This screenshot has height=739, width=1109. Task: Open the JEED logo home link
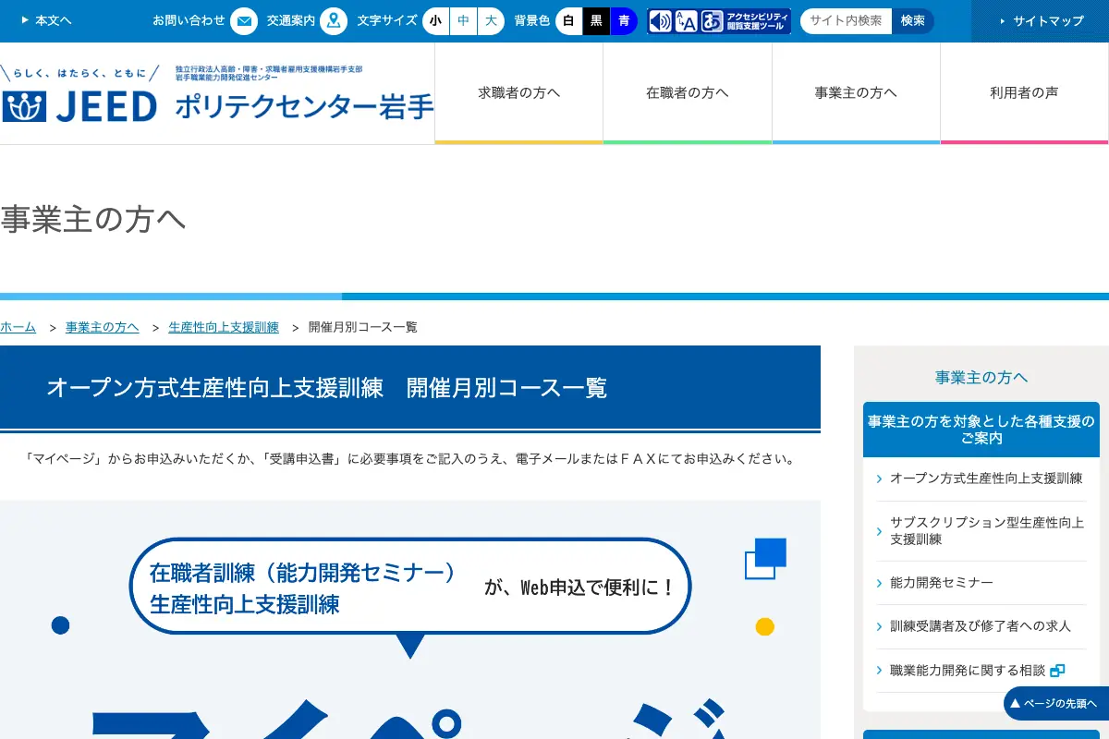click(79, 96)
